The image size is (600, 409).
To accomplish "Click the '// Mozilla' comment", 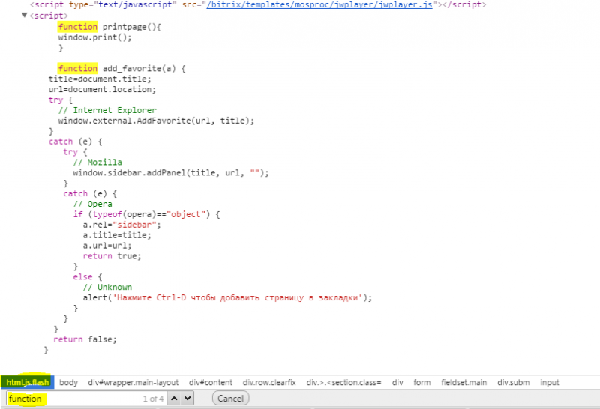I will [x=97, y=162].
